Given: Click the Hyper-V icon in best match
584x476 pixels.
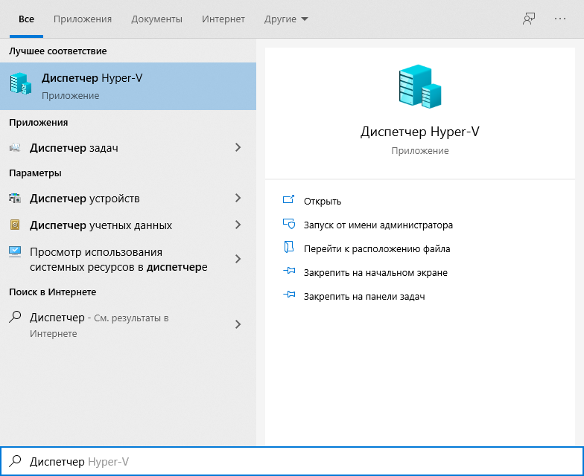Looking at the screenshot, I should (21, 83).
